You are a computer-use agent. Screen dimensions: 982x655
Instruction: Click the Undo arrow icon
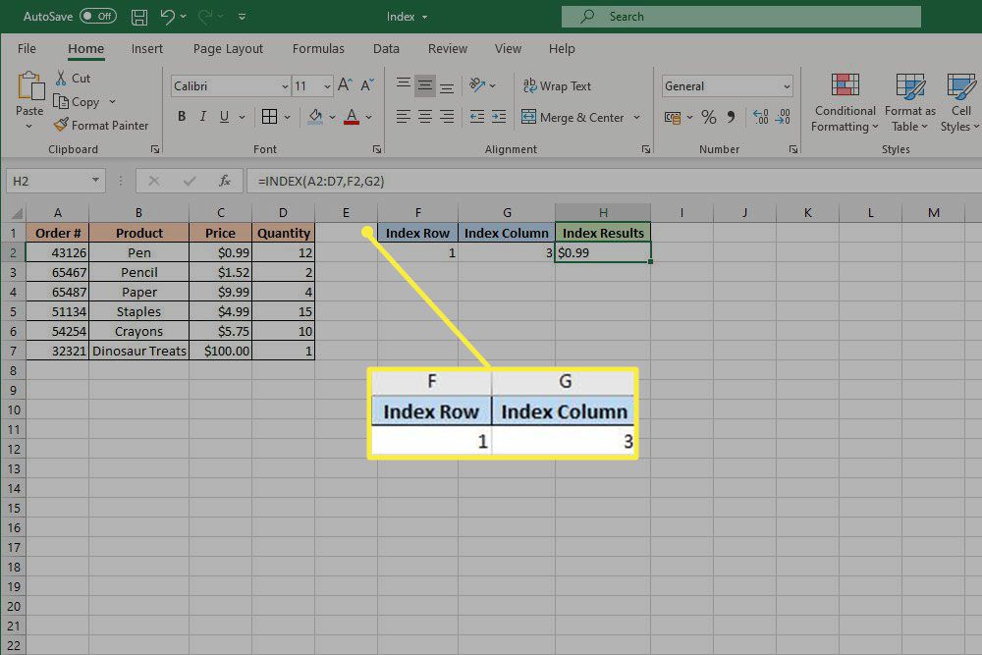[x=167, y=17]
